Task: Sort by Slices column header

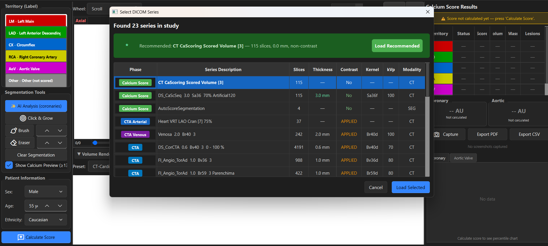Action: 299,70
